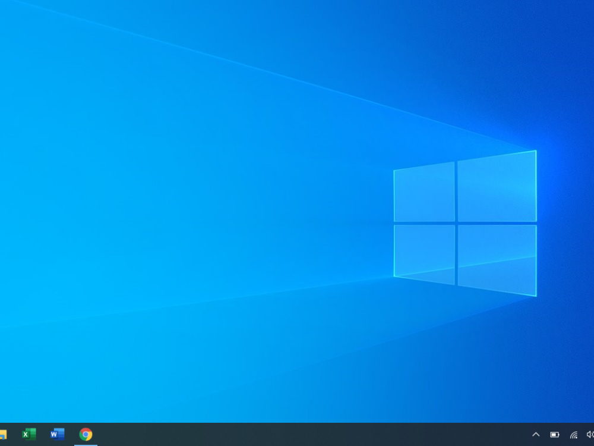Screen dimensions: 594x446
Task: Click the center cross of the Windows logo
Action: pos(456,223)
